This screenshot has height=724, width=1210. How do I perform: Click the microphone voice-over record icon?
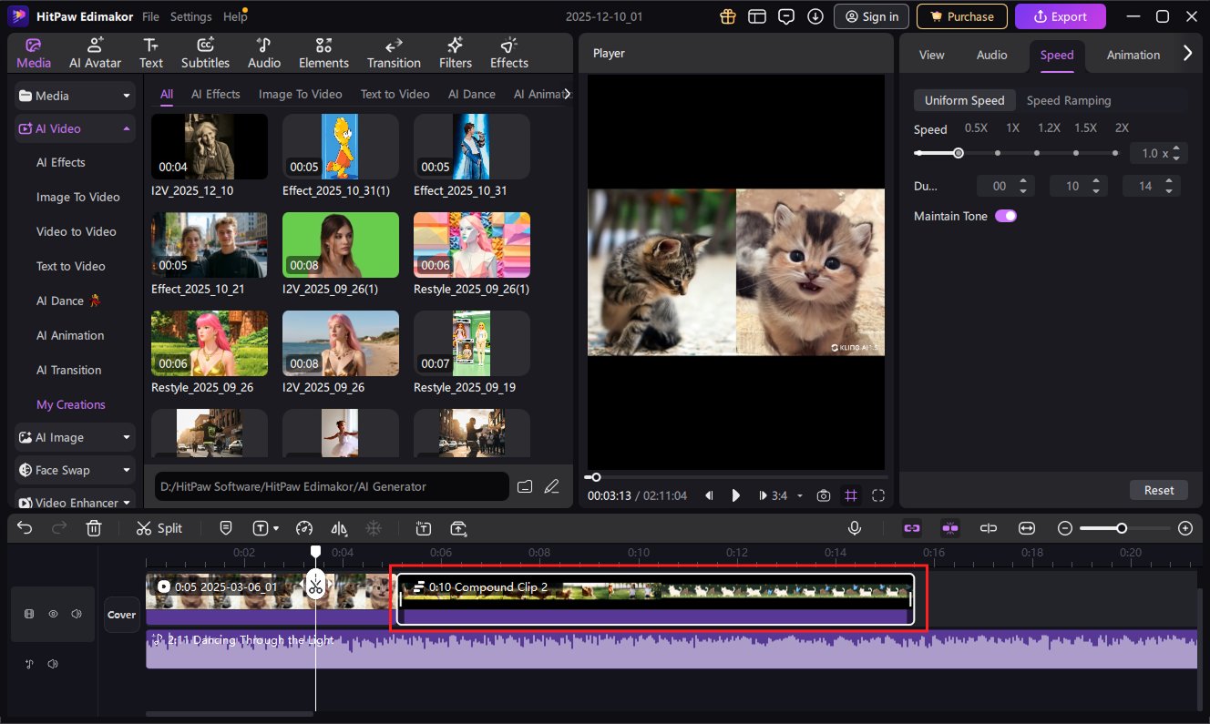tap(855, 528)
